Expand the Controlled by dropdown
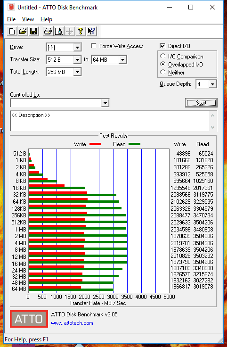Screen dimensions: 227x347 point(105,103)
